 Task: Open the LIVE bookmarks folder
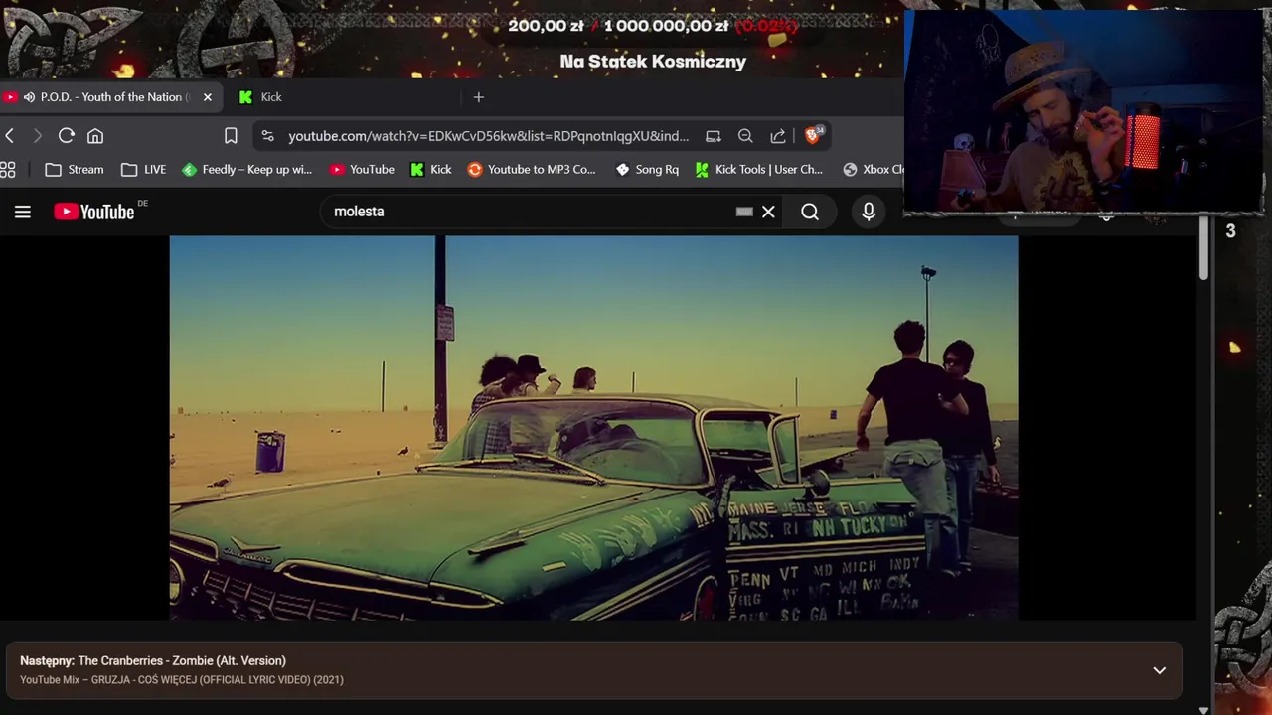[x=144, y=170]
